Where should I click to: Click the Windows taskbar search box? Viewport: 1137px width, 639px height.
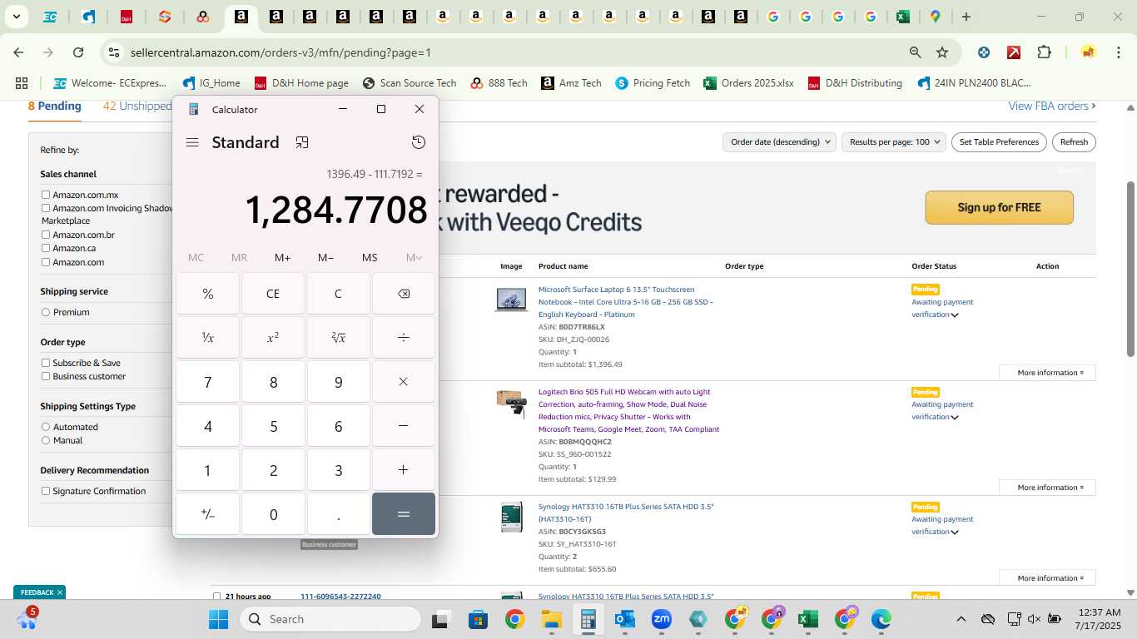330,619
